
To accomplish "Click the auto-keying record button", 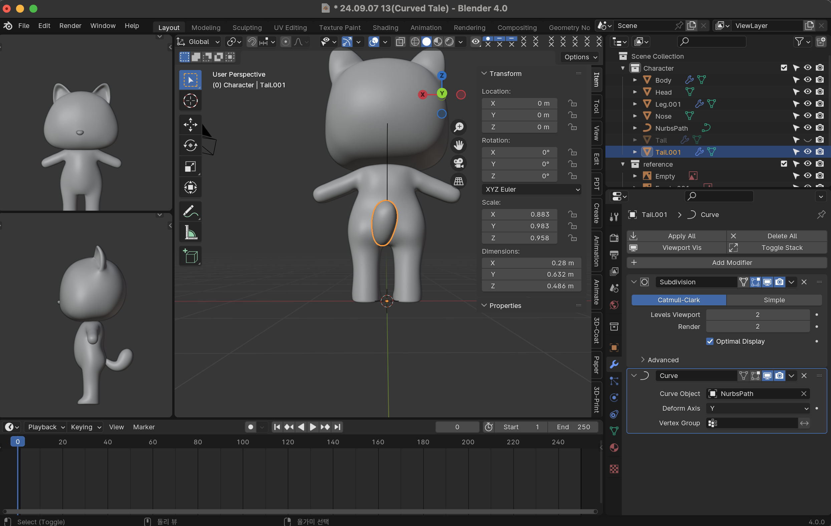I will [251, 427].
